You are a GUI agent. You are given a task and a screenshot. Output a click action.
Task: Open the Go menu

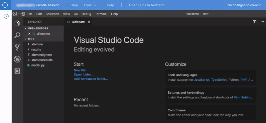[76, 14]
